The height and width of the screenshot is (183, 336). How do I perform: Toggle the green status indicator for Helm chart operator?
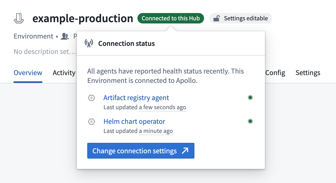point(250,121)
